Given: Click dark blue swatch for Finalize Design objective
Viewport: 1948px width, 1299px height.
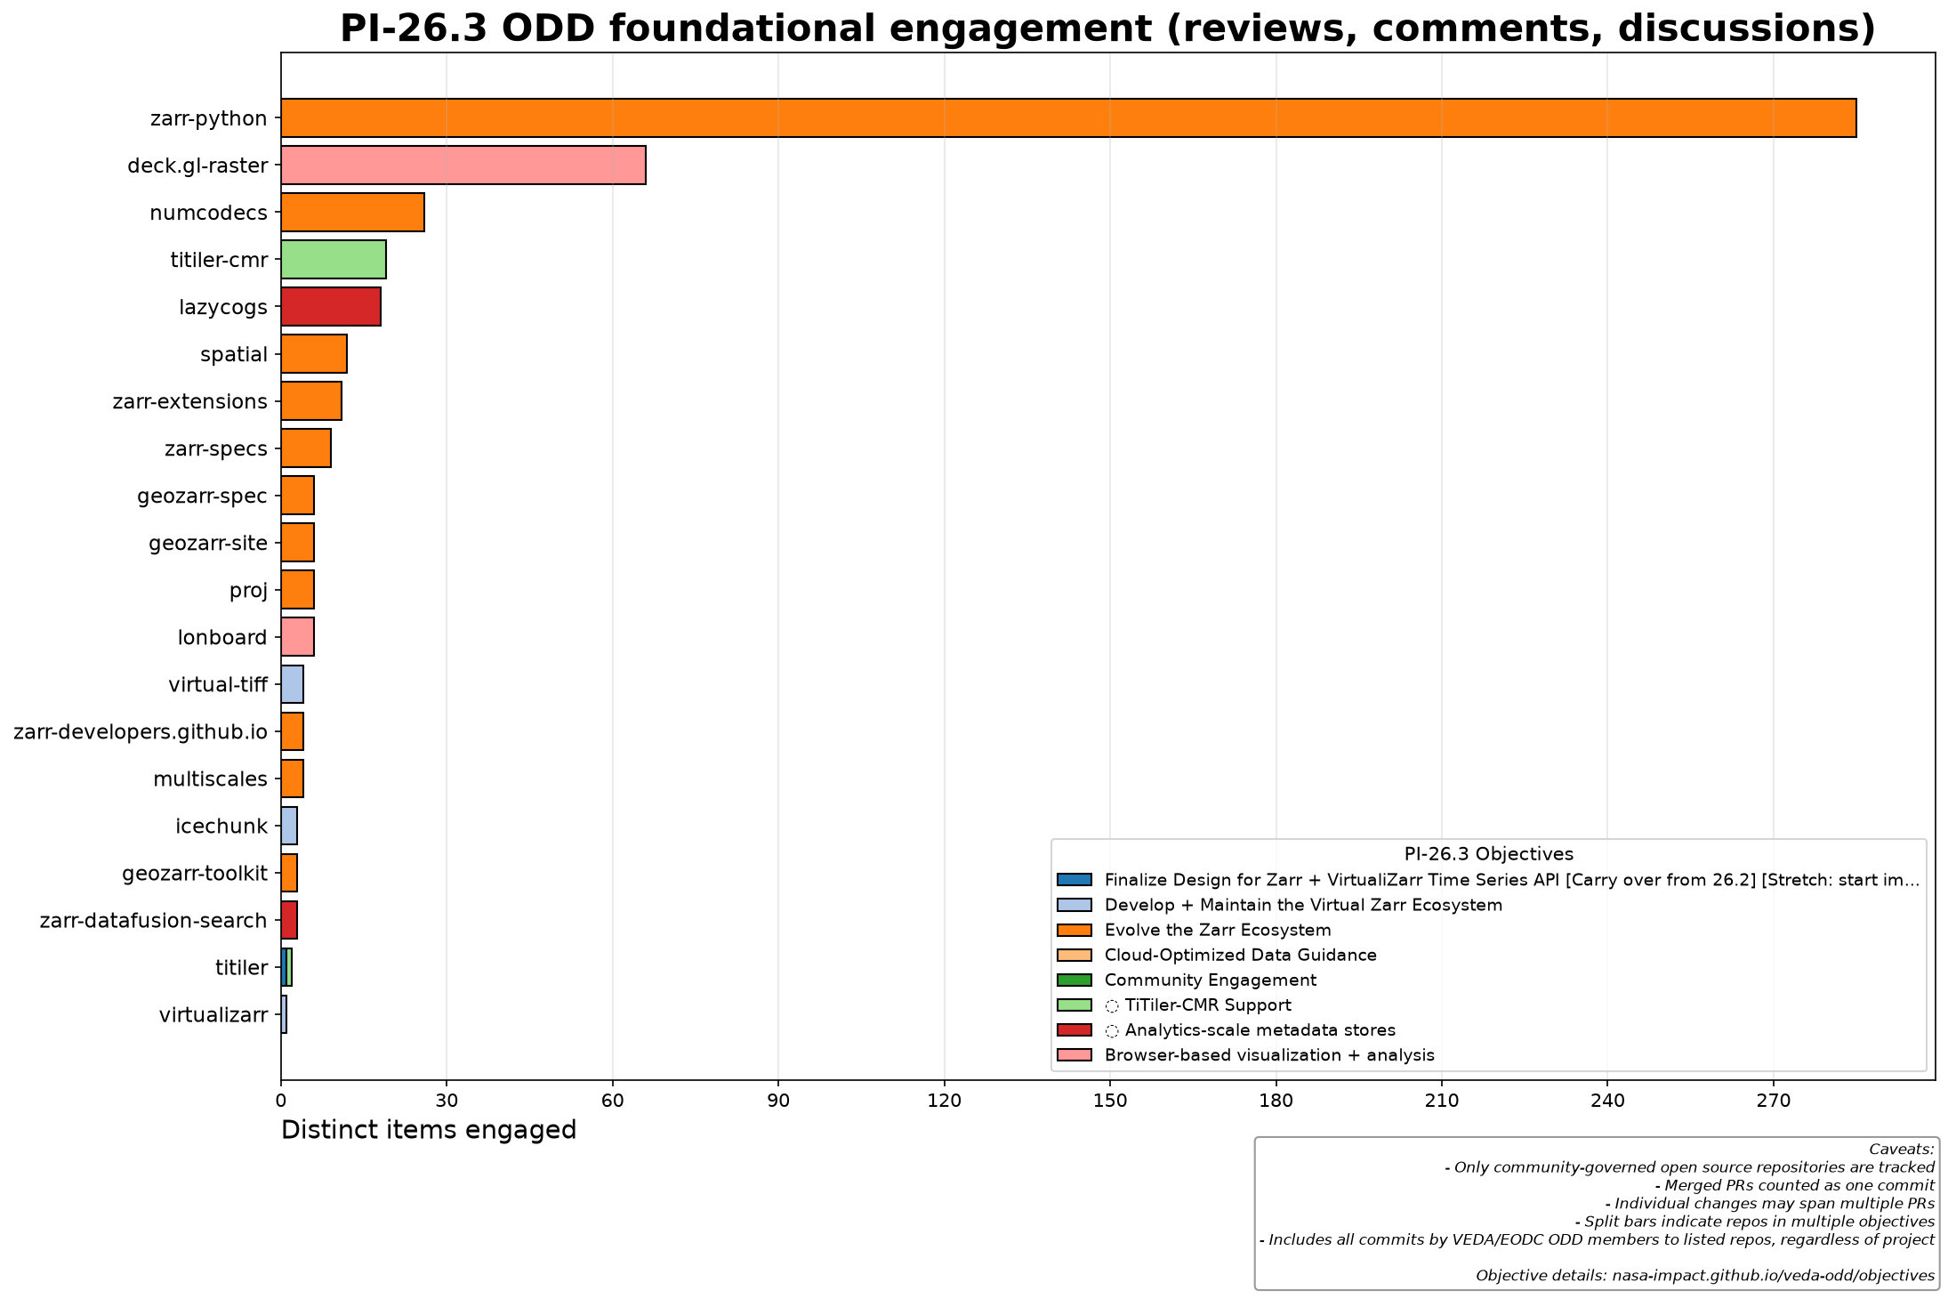Looking at the screenshot, I should point(1074,880).
